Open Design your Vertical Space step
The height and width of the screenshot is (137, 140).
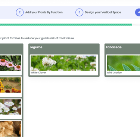[103, 12]
